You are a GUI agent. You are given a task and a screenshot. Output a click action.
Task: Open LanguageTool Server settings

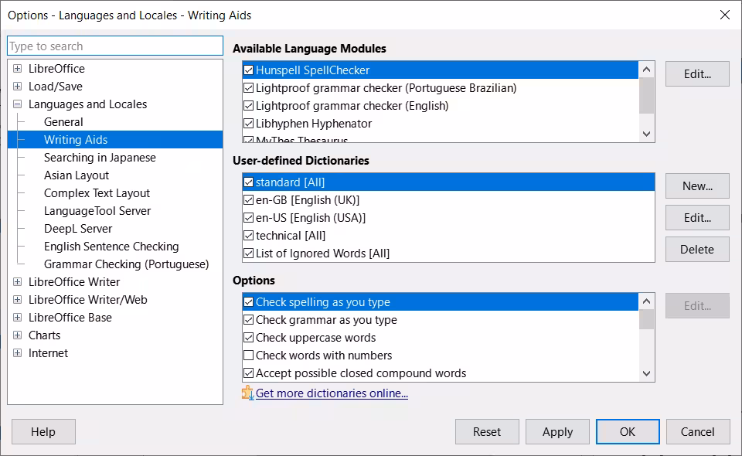tap(97, 211)
